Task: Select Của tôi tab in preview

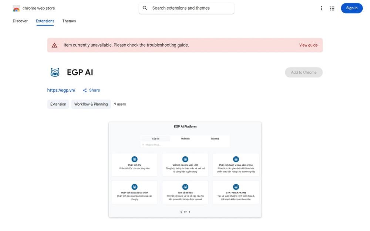Action: point(156,139)
